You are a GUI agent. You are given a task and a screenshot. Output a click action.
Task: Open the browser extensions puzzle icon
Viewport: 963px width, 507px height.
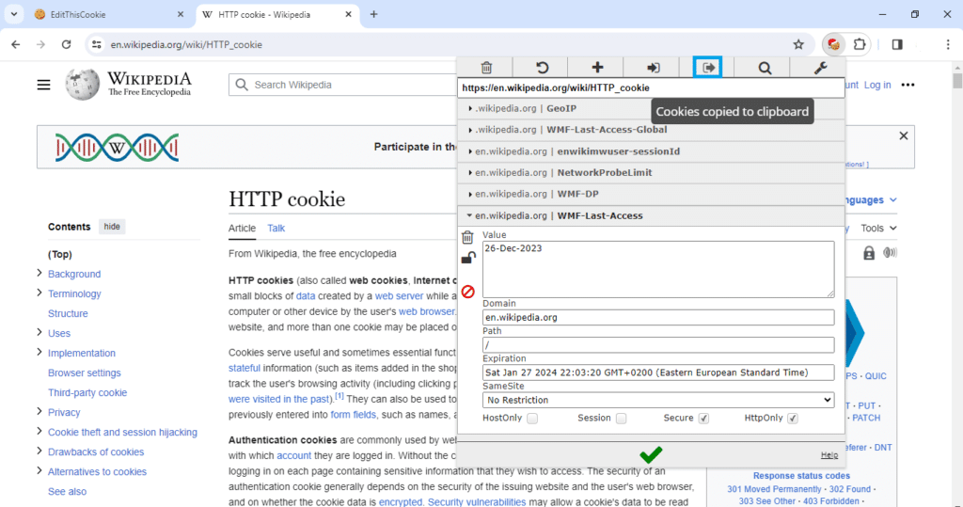tap(860, 44)
